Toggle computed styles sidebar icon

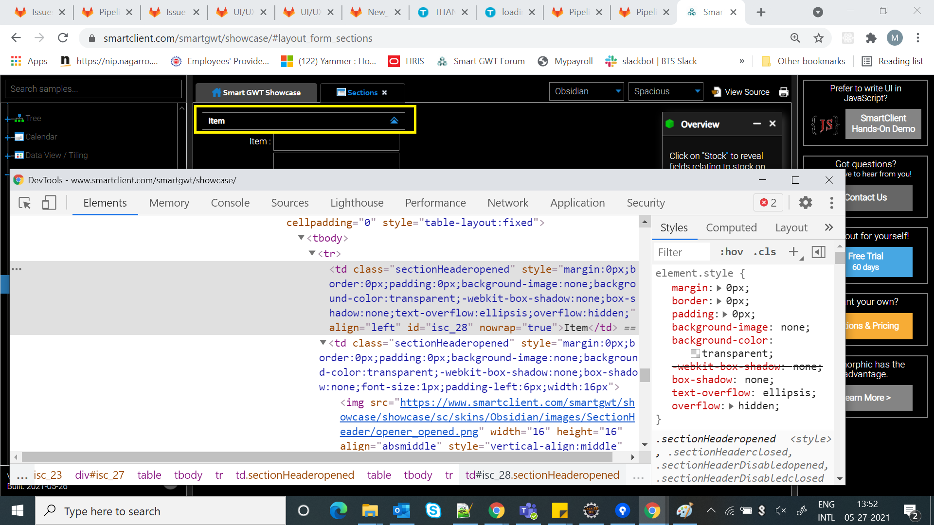819,252
